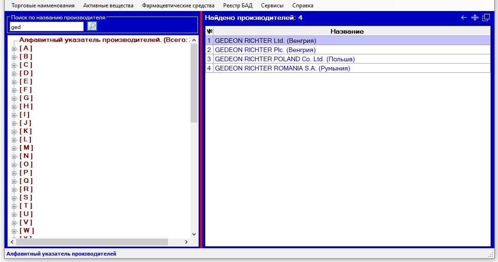
Task: Open the Справка menu
Action: [x=302, y=6]
